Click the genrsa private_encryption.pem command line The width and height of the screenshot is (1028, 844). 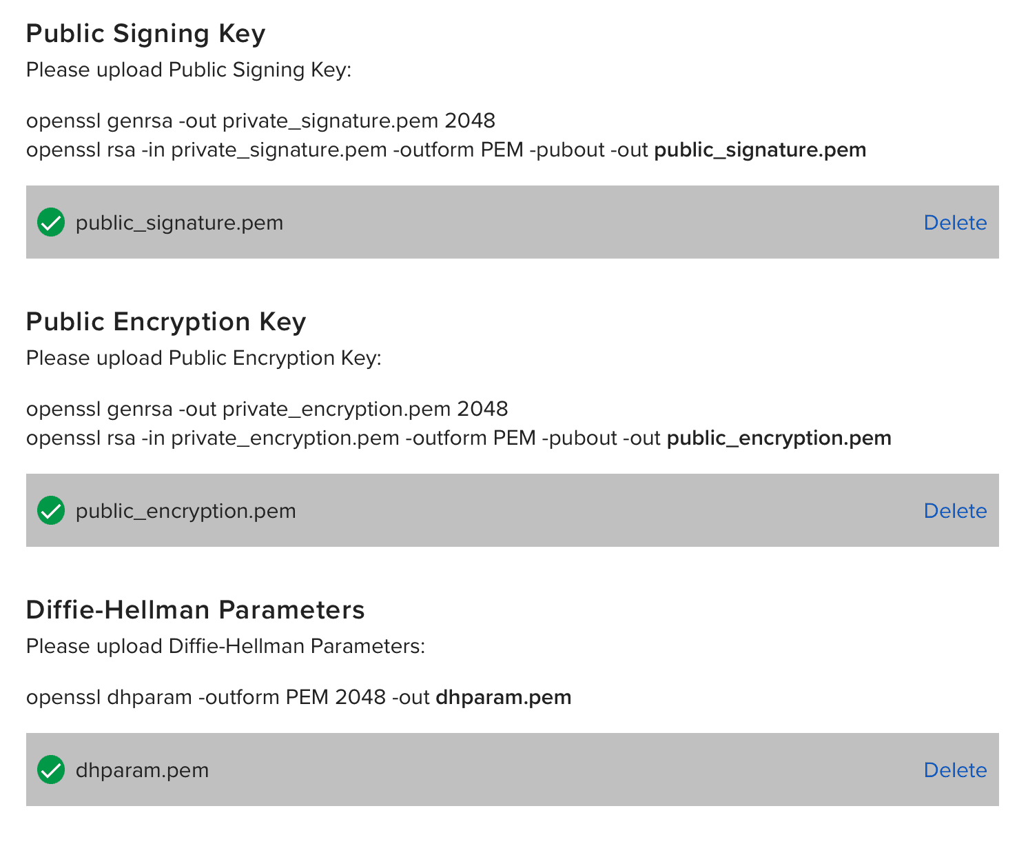click(x=267, y=409)
